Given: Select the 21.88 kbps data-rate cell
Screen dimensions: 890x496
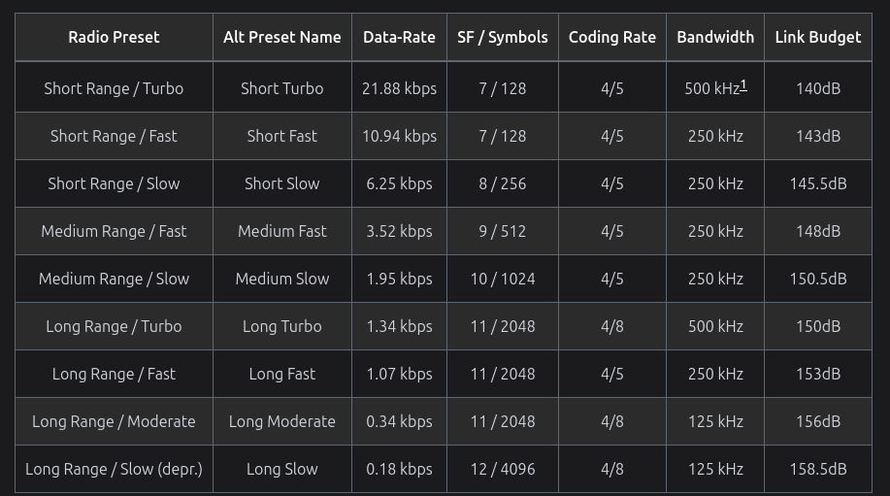Looking at the screenshot, I should pos(399,88).
